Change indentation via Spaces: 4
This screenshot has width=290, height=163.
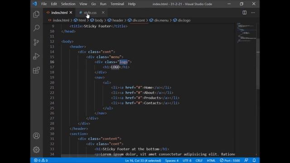click(x=172, y=160)
